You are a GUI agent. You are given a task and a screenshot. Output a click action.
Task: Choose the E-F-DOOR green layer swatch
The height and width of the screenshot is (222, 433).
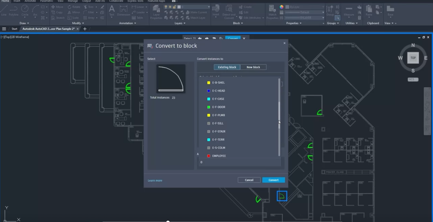point(209,107)
